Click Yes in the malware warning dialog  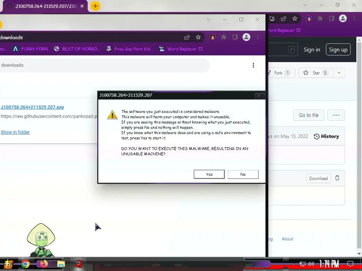tap(209, 174)
